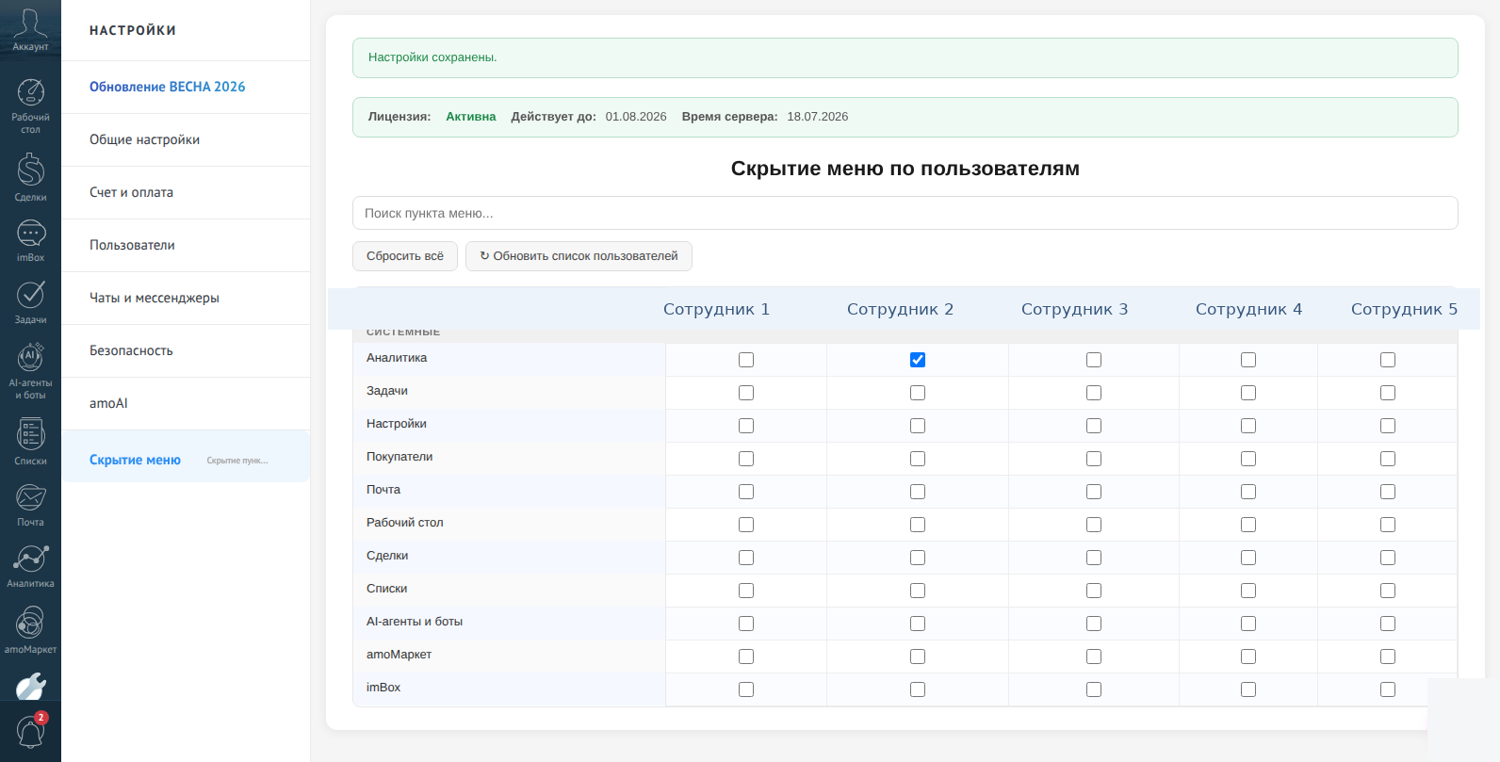
Task: Check imBox for Сотрудник 2
Action: coord(918,689)
